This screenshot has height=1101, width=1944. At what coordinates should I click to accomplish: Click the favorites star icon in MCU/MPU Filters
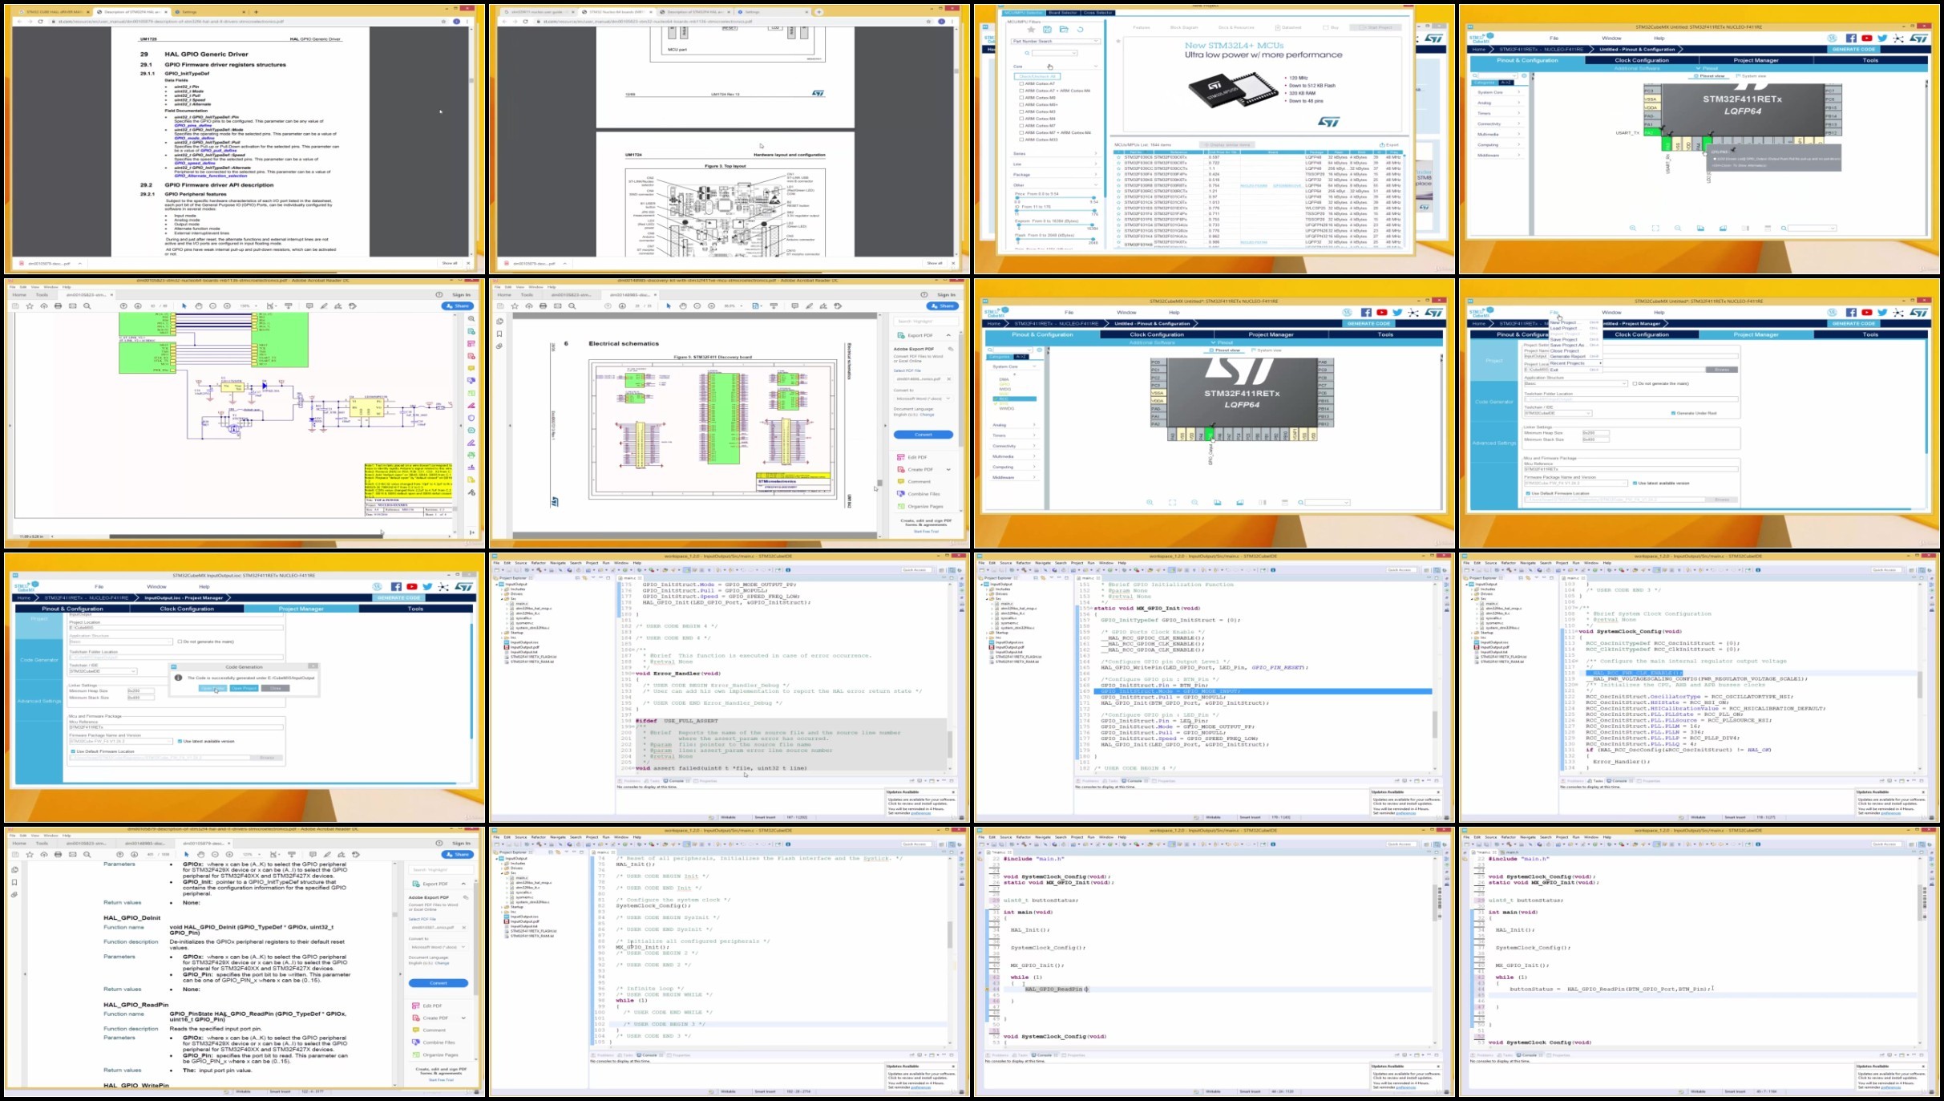point(1031,30)
